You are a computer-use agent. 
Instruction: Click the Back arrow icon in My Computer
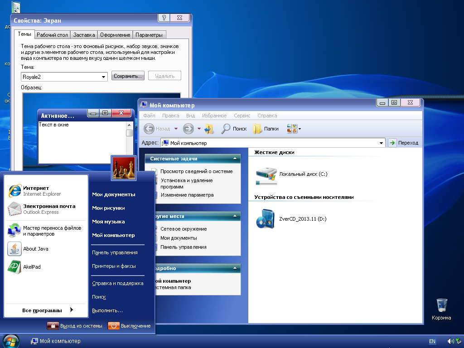tap(149, 129)
